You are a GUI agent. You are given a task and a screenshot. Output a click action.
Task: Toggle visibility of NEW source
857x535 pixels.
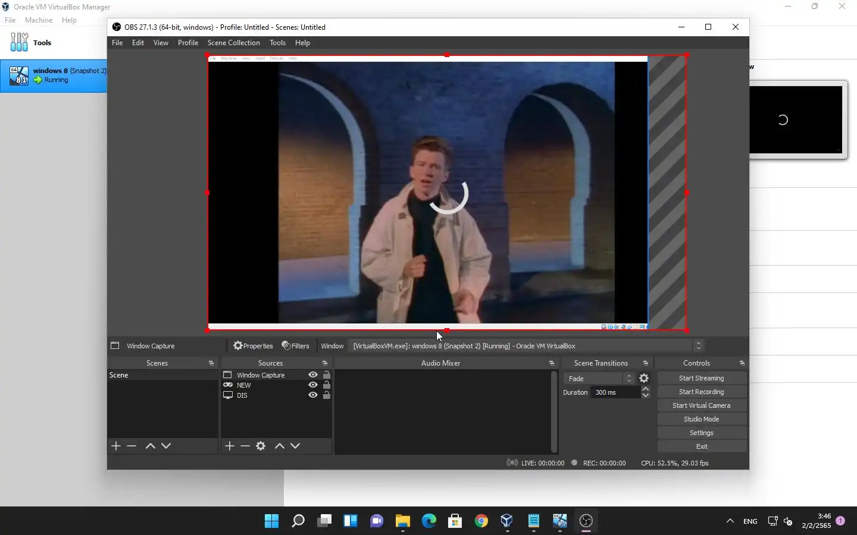tap(313, 385)
